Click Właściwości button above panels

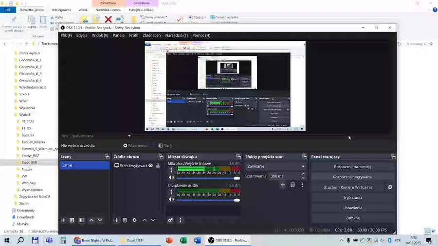[136, 145]
